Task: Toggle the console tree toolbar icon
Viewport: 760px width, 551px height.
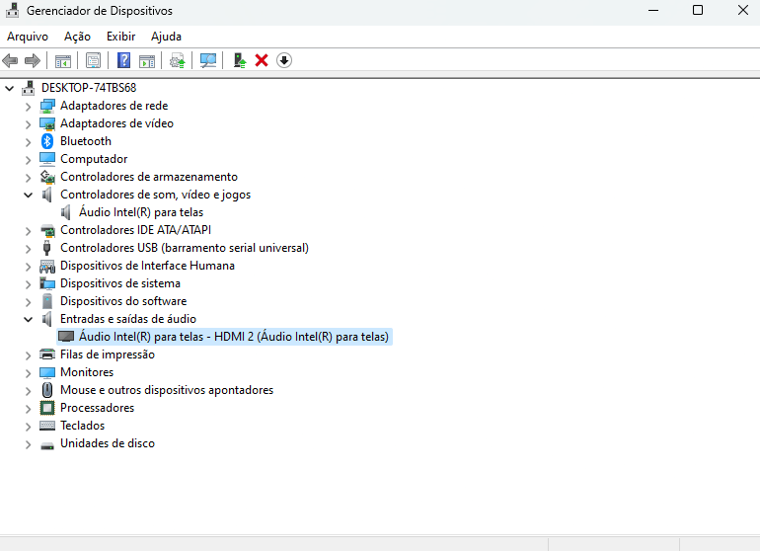Action: 63,60
